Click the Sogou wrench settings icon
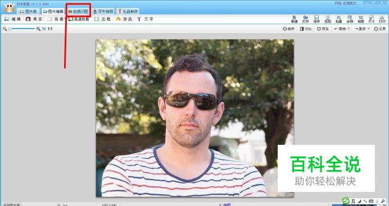The width and height of the screenshot is (389, 206). (383, 201)
